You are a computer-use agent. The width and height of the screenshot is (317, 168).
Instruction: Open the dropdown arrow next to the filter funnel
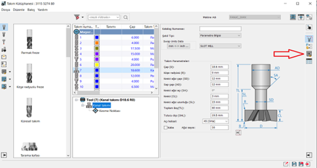click(82, 17)
